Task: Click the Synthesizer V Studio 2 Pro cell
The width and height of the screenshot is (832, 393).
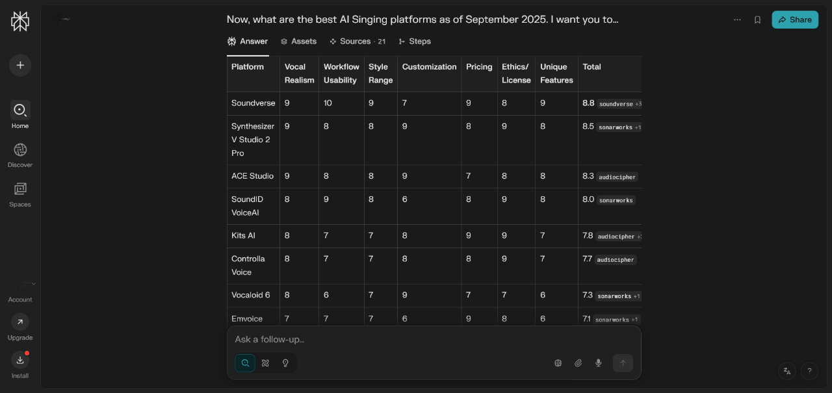Action: click(253, 140)
